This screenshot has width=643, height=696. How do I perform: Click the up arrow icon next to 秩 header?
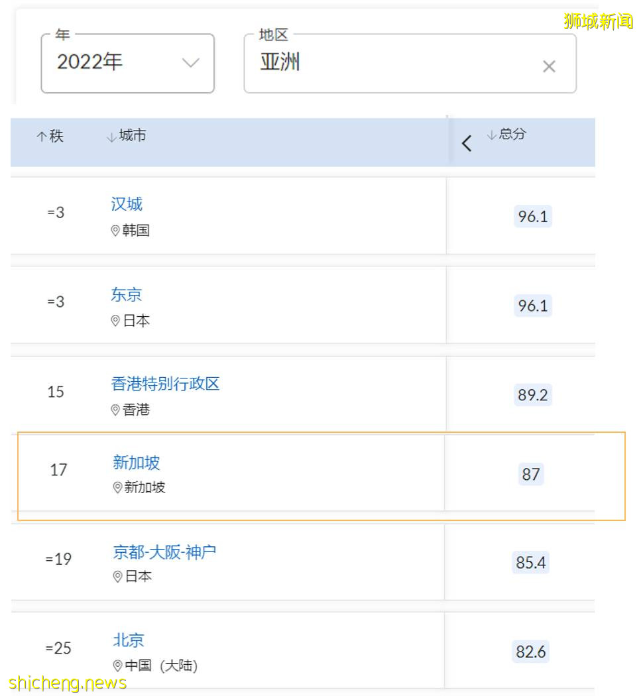pos(42,136)
